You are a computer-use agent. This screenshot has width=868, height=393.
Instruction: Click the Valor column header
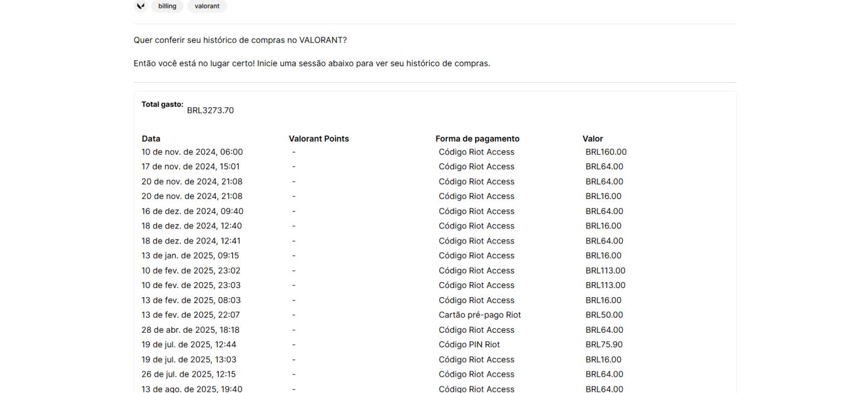point(593,139)
